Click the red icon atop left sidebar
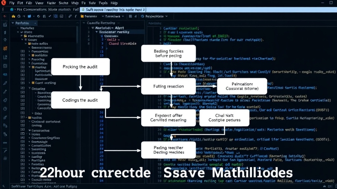Screen dimensions: 337x189 click(x=5, y=16)
